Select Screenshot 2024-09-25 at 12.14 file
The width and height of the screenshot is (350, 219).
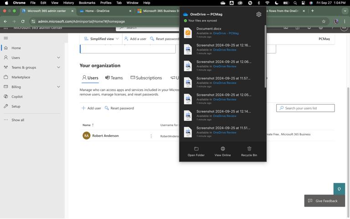(222, 115)
